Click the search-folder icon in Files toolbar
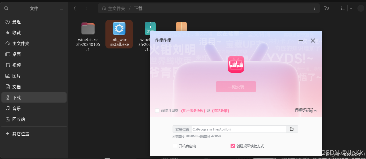The image size is (366, 159). point(326,9)
